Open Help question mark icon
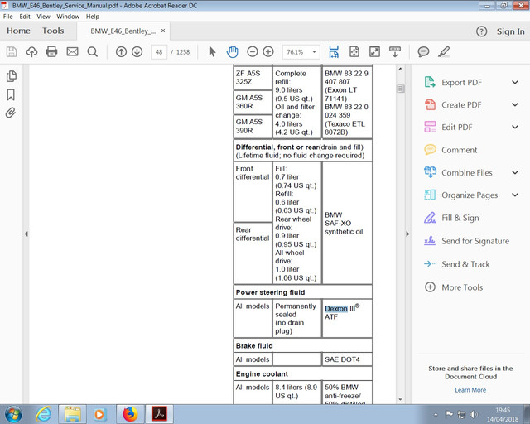Screen dimensions: 530x424 tap(482, 31)
